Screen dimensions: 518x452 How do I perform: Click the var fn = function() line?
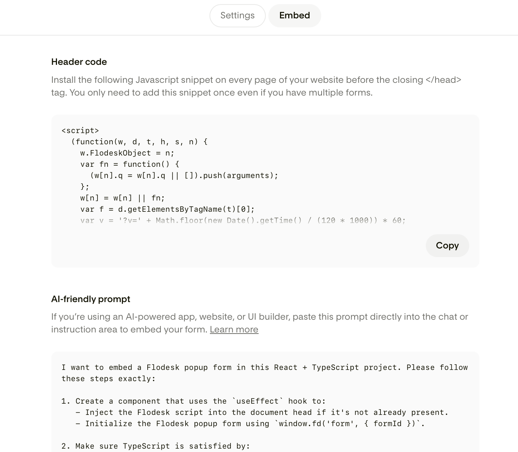coord(130,164)
